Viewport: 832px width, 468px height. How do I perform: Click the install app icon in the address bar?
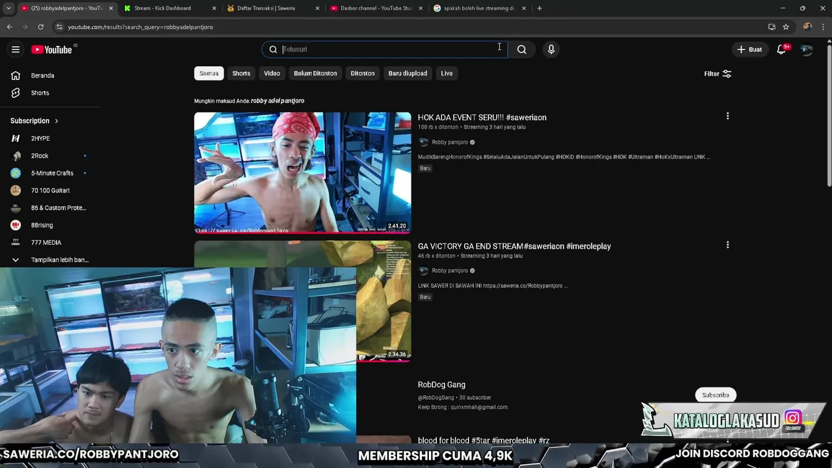point(772,27)
